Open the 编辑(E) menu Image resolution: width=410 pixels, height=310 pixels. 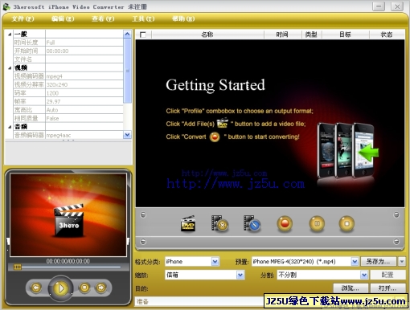click(63, 19)
